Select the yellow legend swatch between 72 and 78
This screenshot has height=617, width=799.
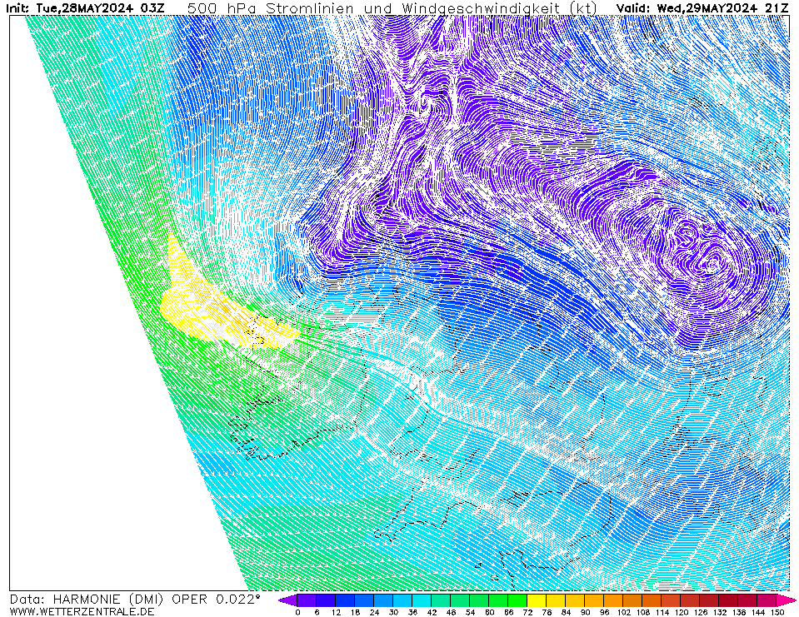537,600
